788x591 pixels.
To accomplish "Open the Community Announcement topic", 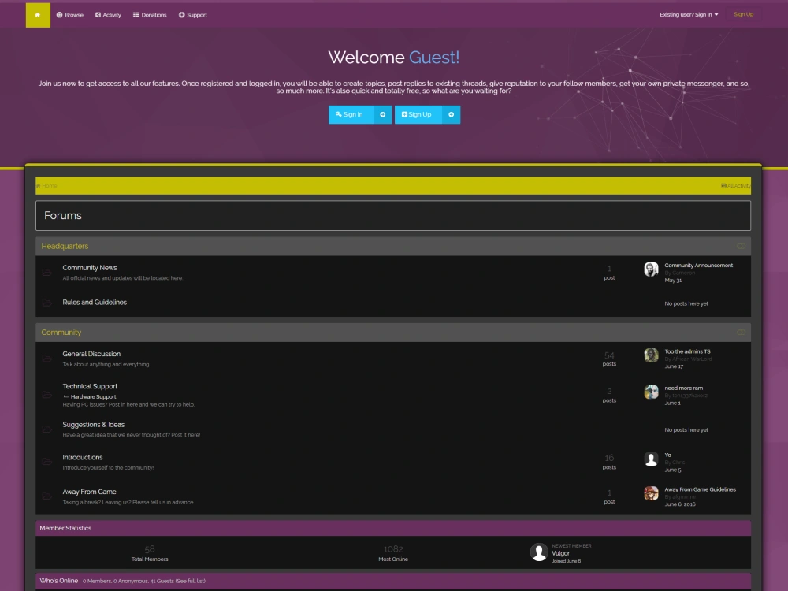I will (698, 266).
